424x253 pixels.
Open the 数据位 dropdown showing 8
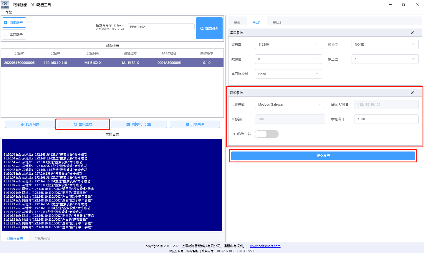[289, 59]
